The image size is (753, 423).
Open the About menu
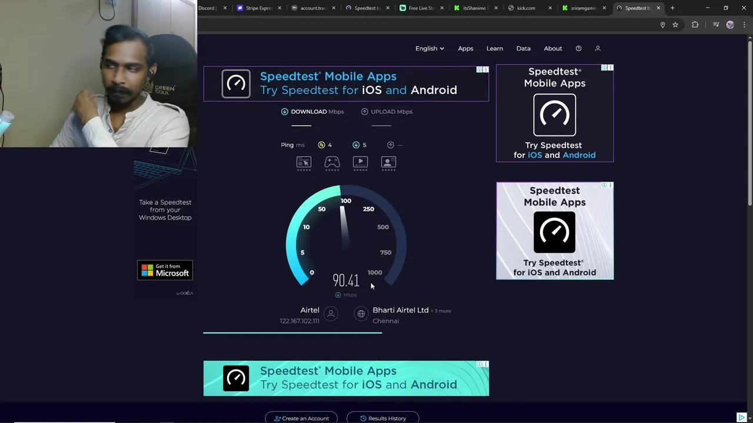(553, 48)
